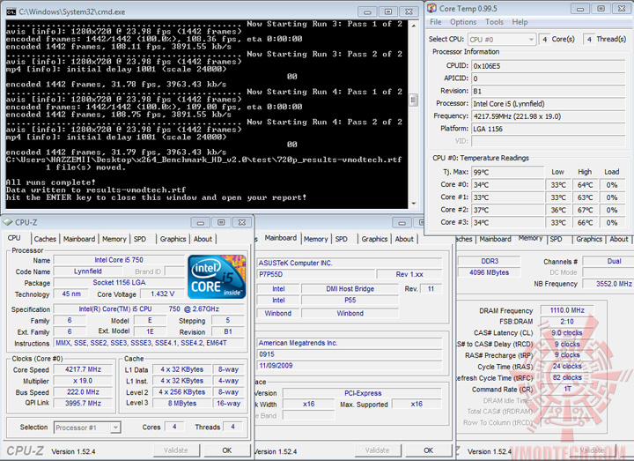Click the cmd.exe scrollbar down arrow
This screenshot has height=461, width=634.
(x=413, y=204)
